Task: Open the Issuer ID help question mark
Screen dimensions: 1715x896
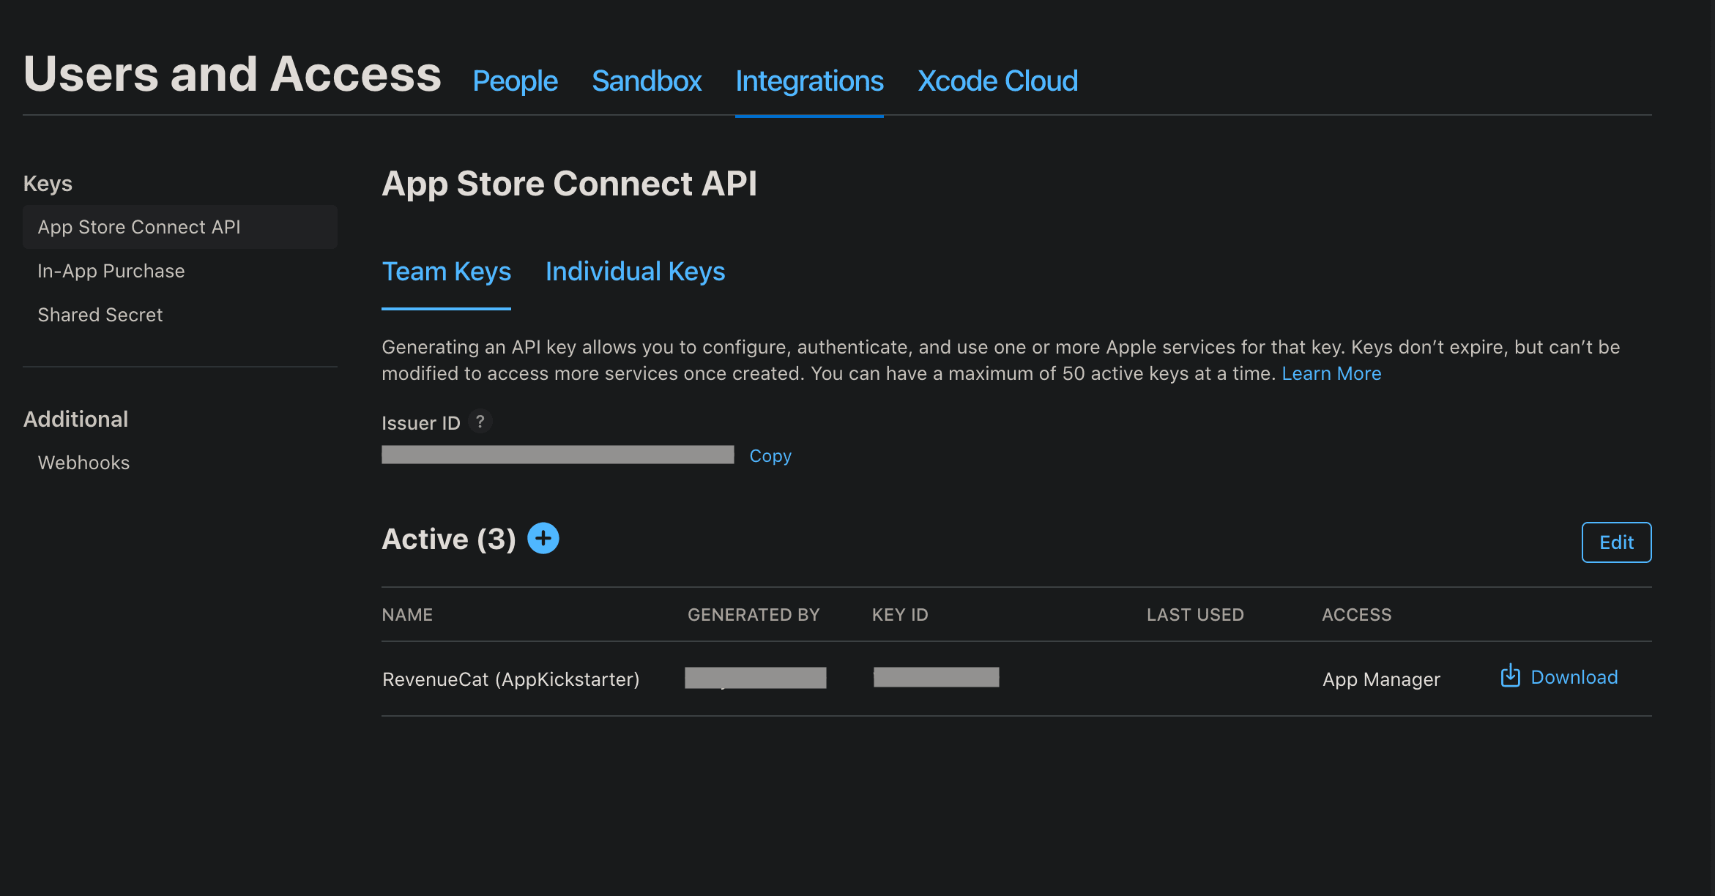Action: (480, 422)
